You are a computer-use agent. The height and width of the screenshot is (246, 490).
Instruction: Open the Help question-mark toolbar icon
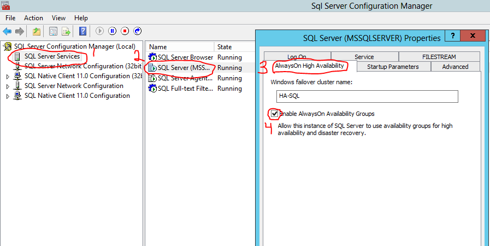point(82,31)
